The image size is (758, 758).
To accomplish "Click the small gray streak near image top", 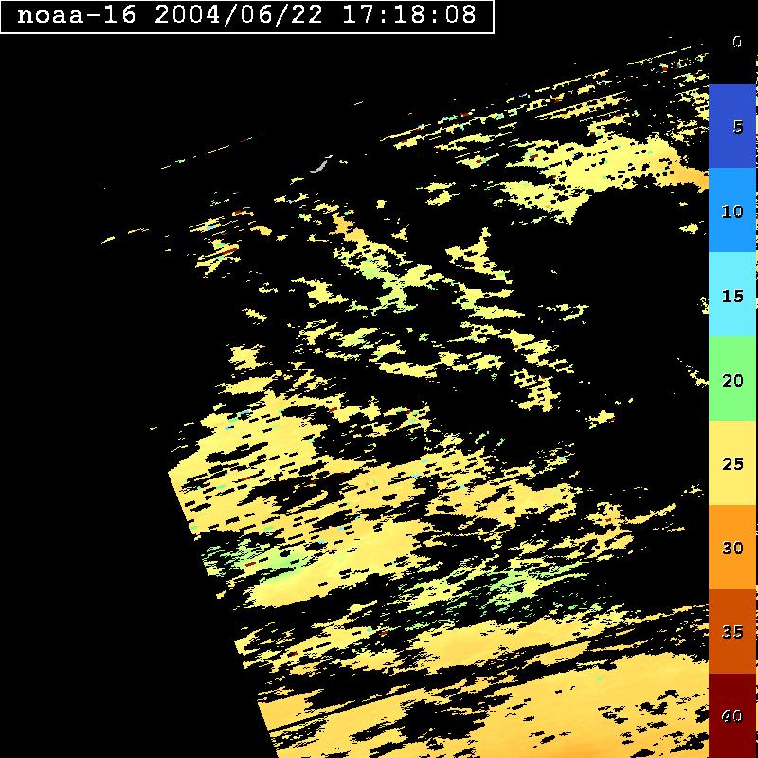I will tap(318, 168).
